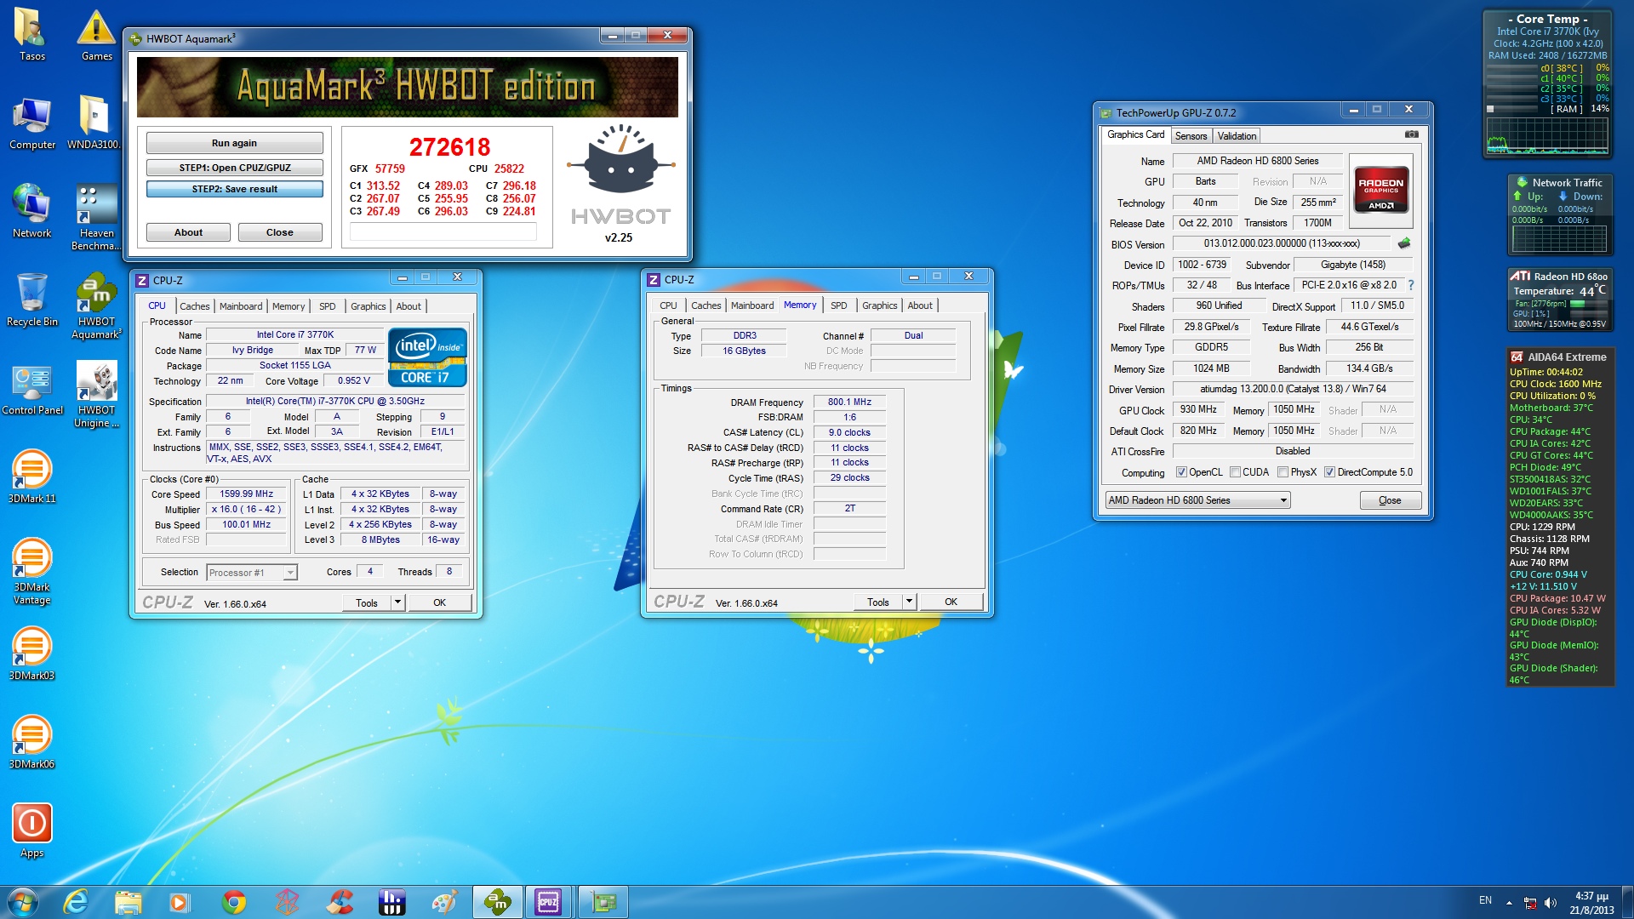Click the taskbar clock and date
Screen dimensions: 1634x919
(1591, 903)
